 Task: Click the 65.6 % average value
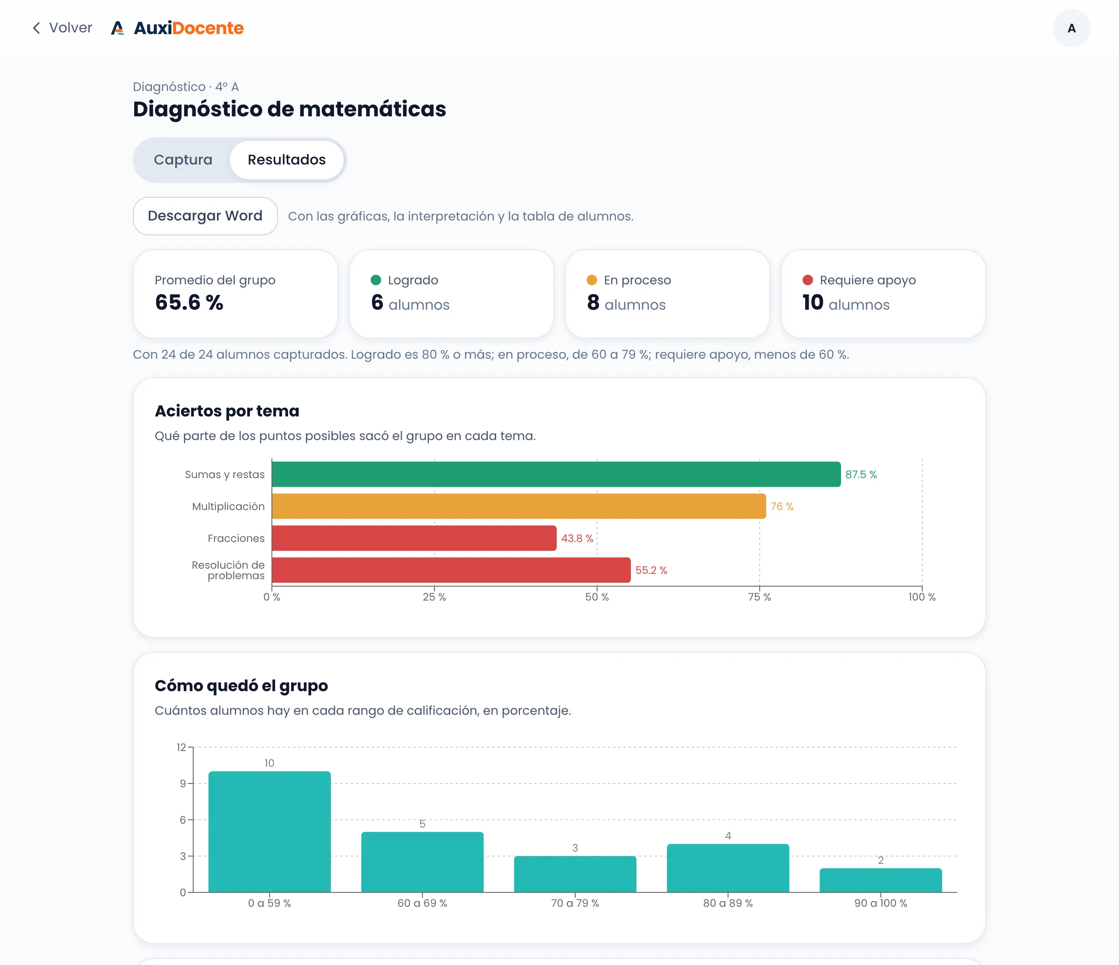pos(189,302)
